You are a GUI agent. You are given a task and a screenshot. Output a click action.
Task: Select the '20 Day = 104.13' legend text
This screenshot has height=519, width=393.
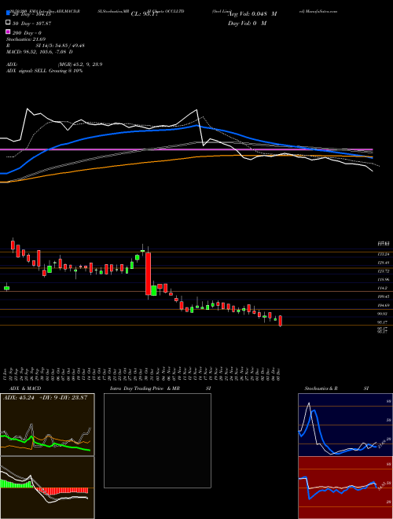[31, 14]
